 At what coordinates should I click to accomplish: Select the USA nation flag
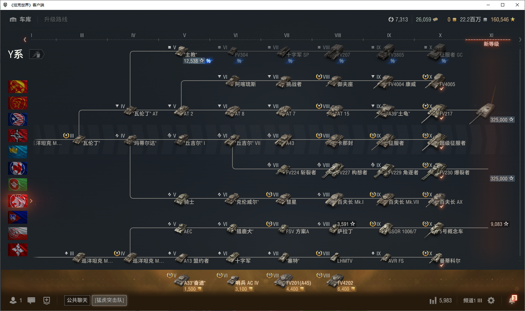(x=18, y=119)
